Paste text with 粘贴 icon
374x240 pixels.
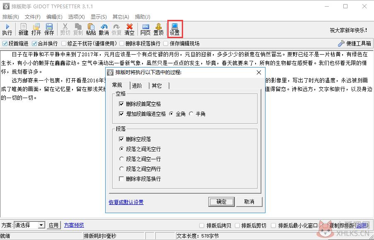coord(91,29)
